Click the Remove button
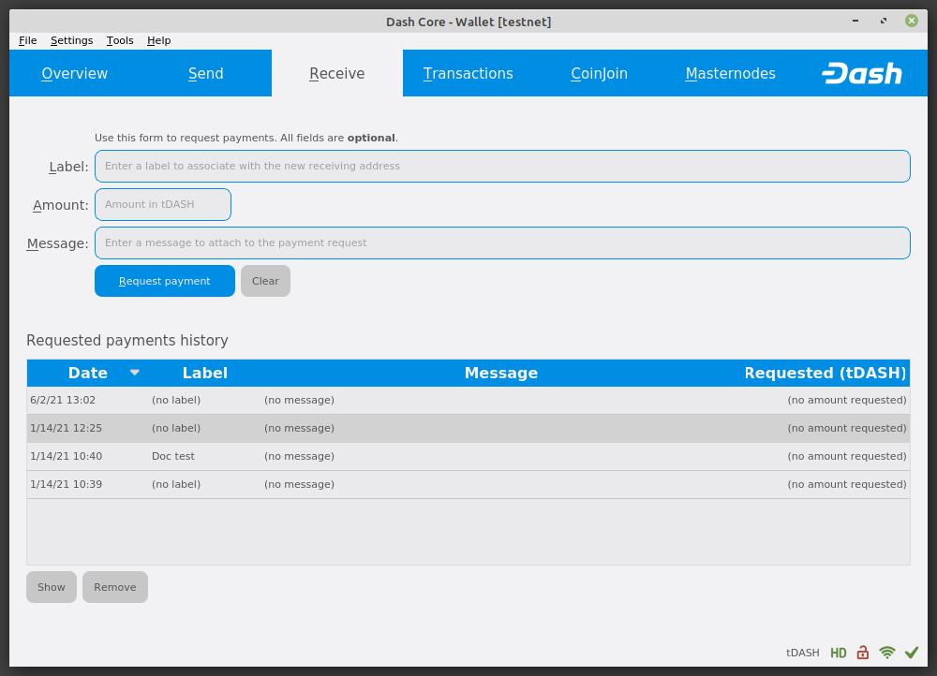 coord(114,587)
